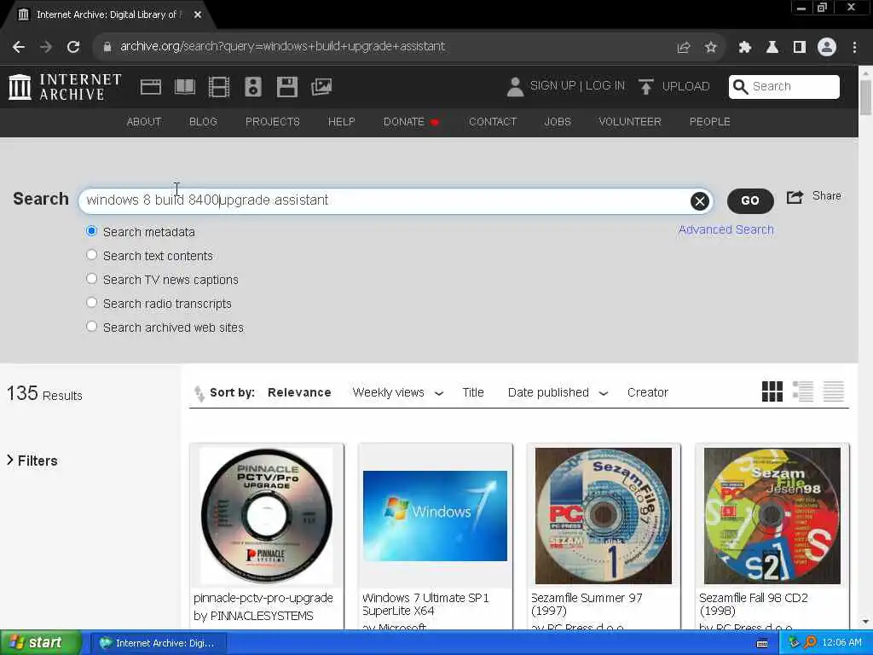Open the CONTACT menu item

(493, 122)
